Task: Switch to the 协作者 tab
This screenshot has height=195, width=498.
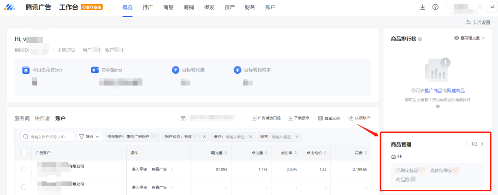Action: point(42,118)
